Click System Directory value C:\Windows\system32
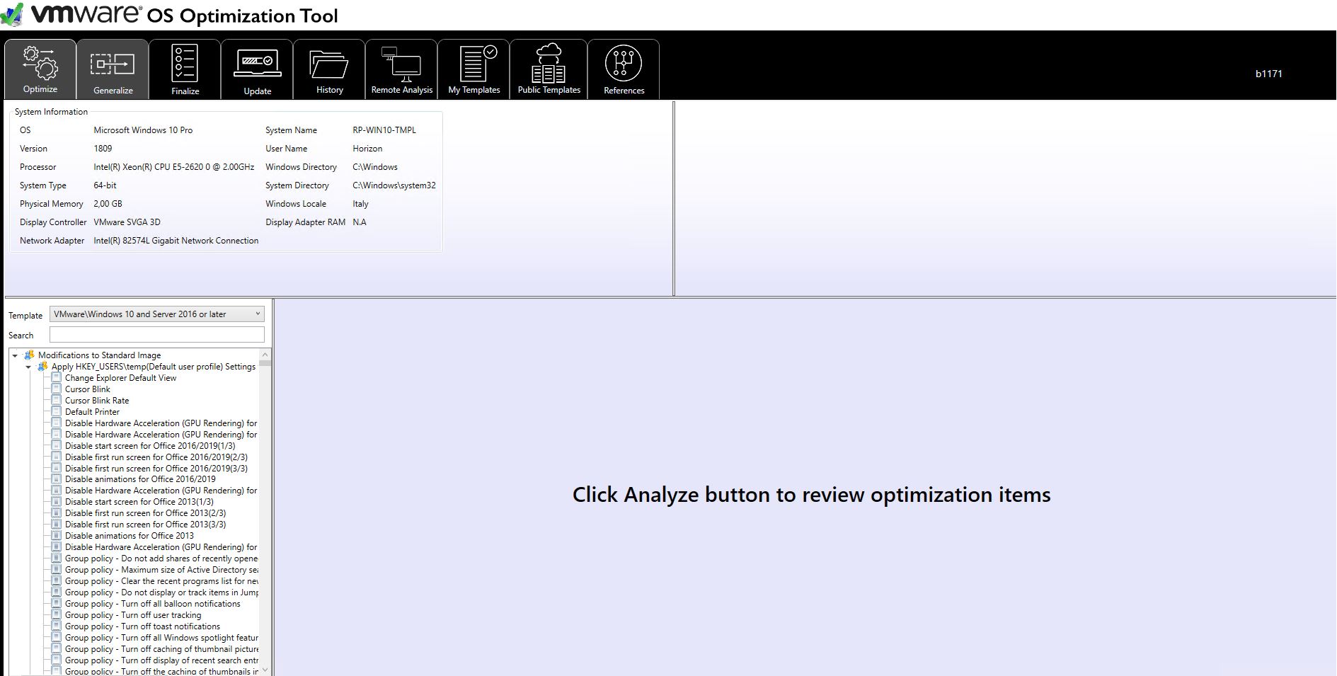1337x676 pixels. [x=394, y=185]
